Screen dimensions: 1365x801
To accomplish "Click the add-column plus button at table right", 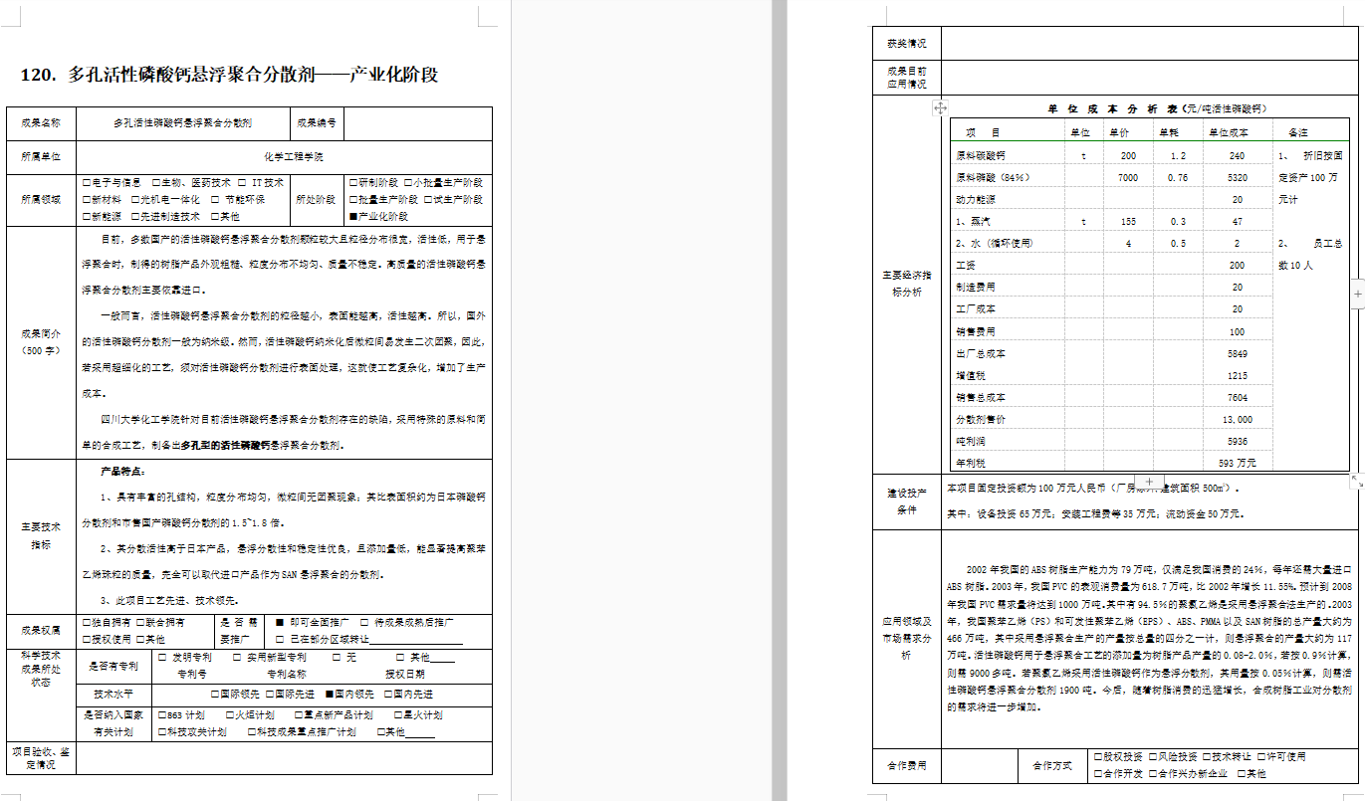I will click(x=1358, y=294).
